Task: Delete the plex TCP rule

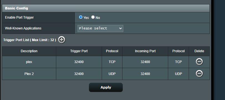Action: [199, 62]
